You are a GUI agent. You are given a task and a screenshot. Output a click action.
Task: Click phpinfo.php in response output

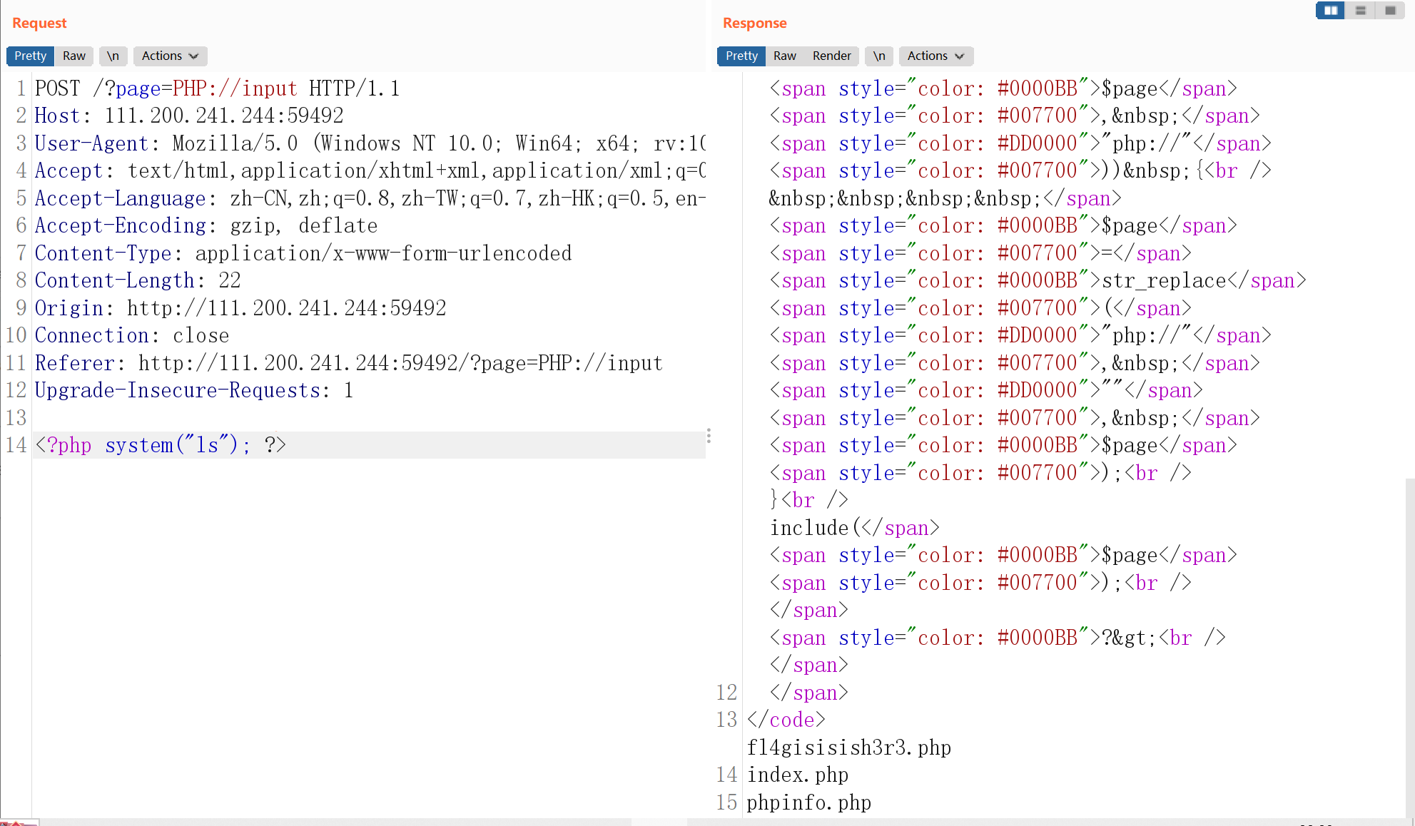[809, 802]
